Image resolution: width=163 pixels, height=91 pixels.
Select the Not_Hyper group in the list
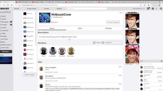[x=29, y=59]
